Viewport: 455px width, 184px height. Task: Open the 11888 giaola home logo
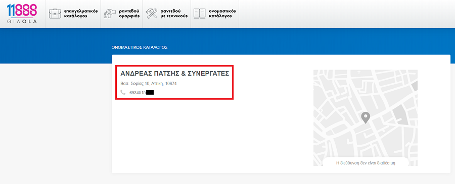coord(22,14)
